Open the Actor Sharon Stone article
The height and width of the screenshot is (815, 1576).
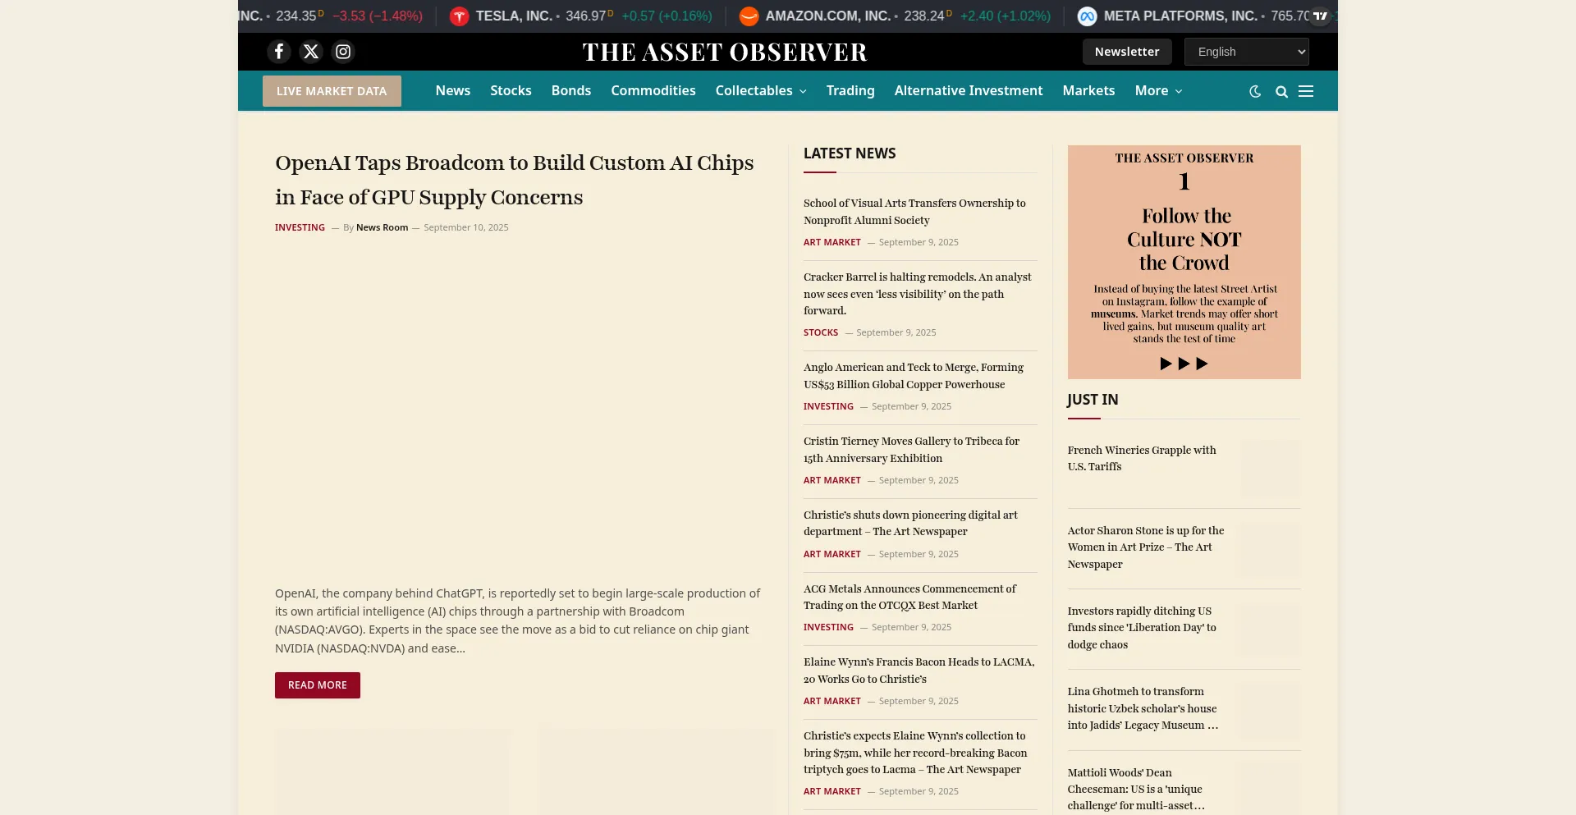tap(1146, 547)
